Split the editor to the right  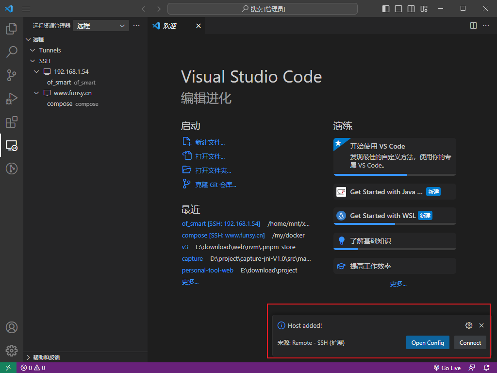[473, 26]
